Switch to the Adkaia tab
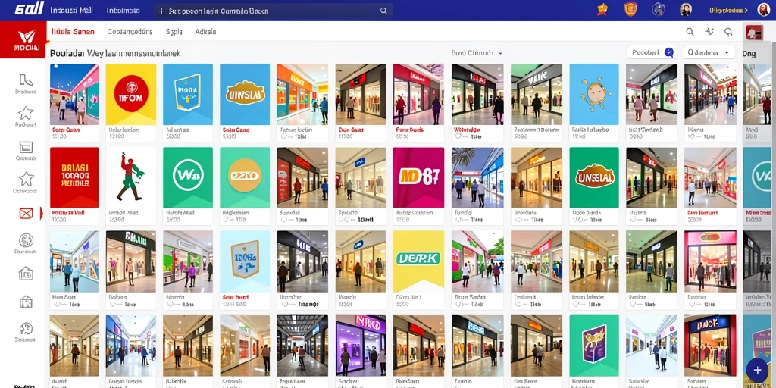This screenshot has width=776, height=388. [x=205, y=32]
